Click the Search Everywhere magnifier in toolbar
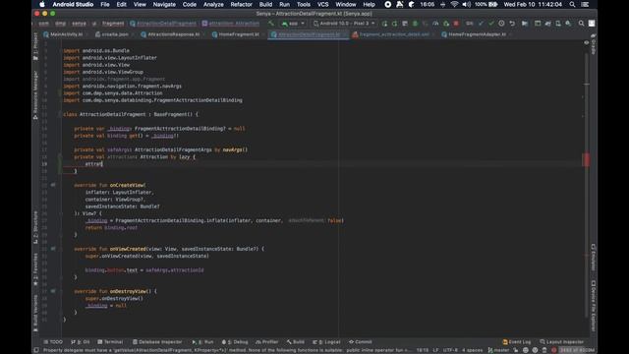This screenshot has height=354, width=629. click(x=581, y=24)
